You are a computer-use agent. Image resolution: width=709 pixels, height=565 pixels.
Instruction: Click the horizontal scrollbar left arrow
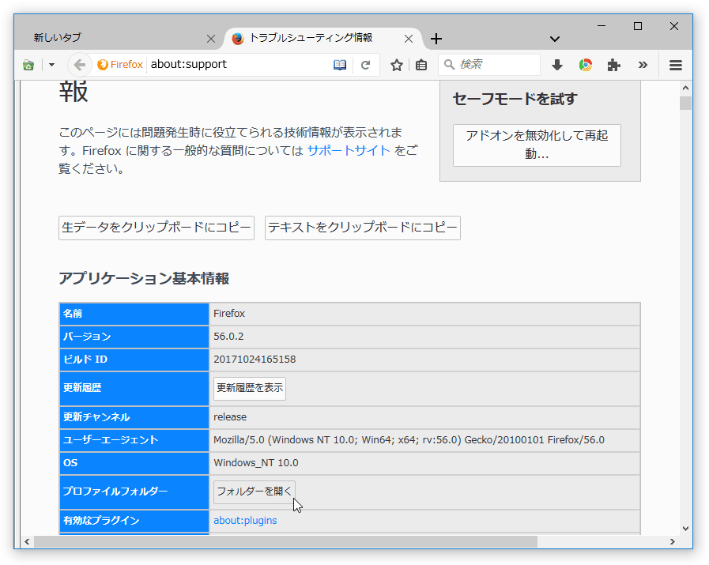click(27, 541)
